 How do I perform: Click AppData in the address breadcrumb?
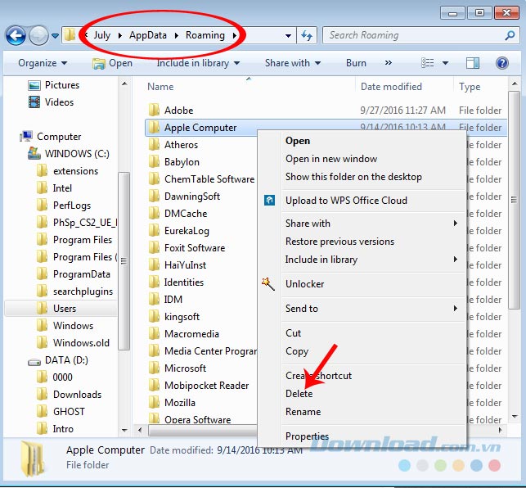pos(148,35)
